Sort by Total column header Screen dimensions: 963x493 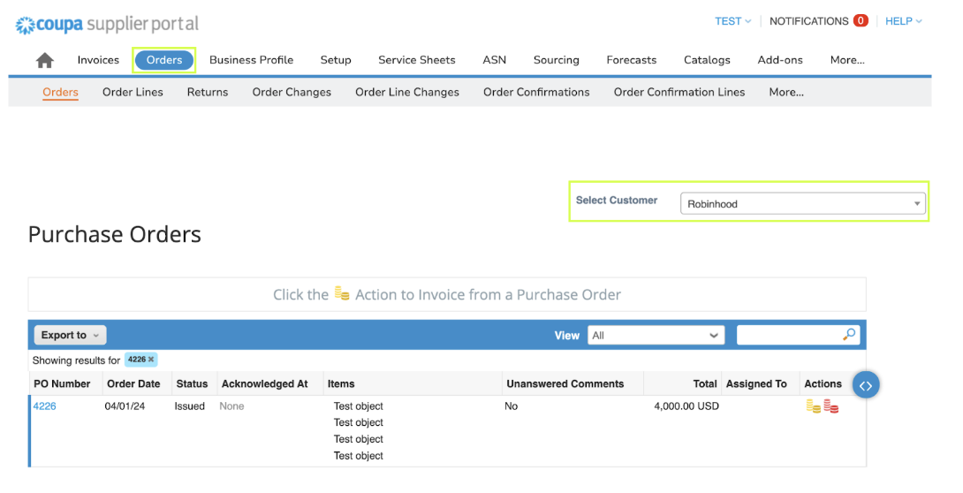point(705,383)
